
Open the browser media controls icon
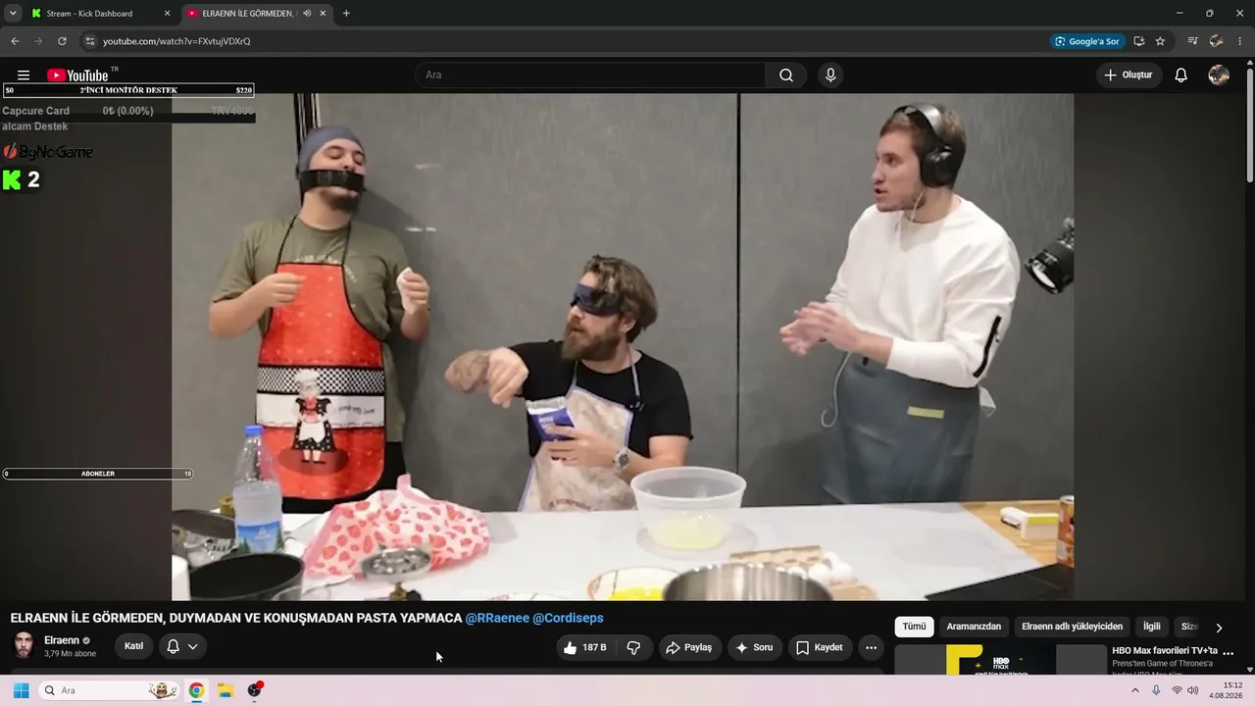coord(1193,41)
